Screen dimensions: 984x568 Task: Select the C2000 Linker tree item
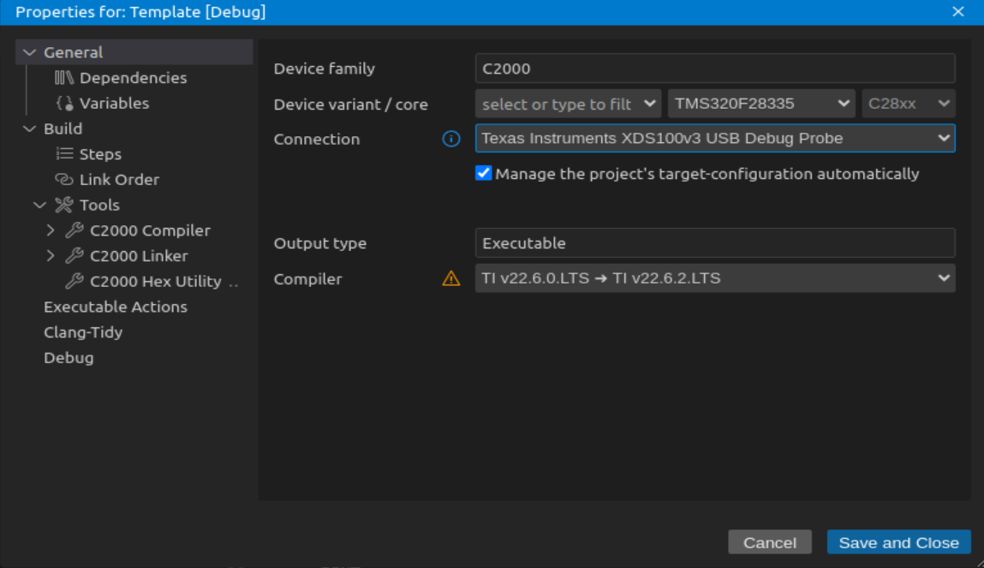tap(139, 255)
